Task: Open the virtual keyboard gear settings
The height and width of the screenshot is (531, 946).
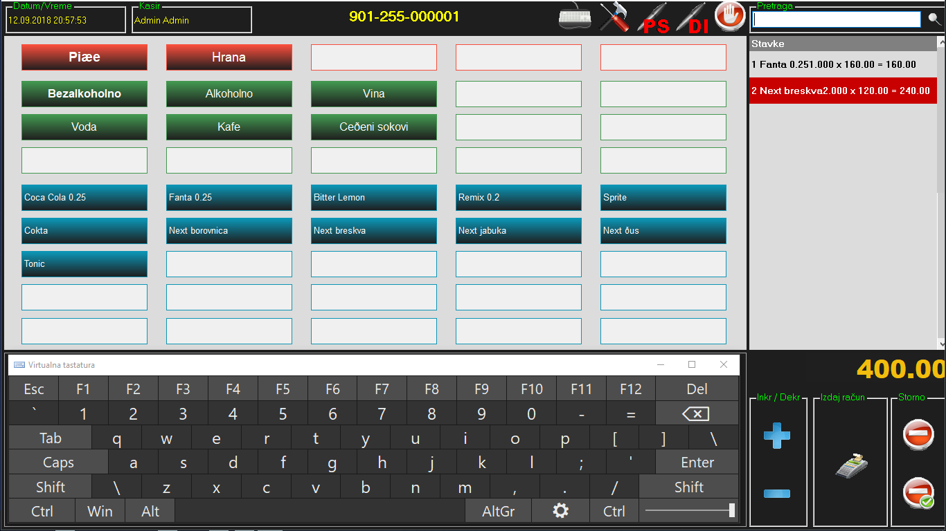Action: [x=560, y=511]
